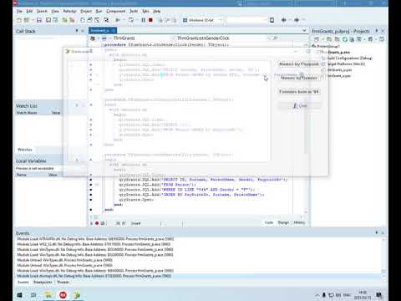Pin the Projects panel
The width and height of the screenshot is (401, 301).
click(x=377, y=31)
